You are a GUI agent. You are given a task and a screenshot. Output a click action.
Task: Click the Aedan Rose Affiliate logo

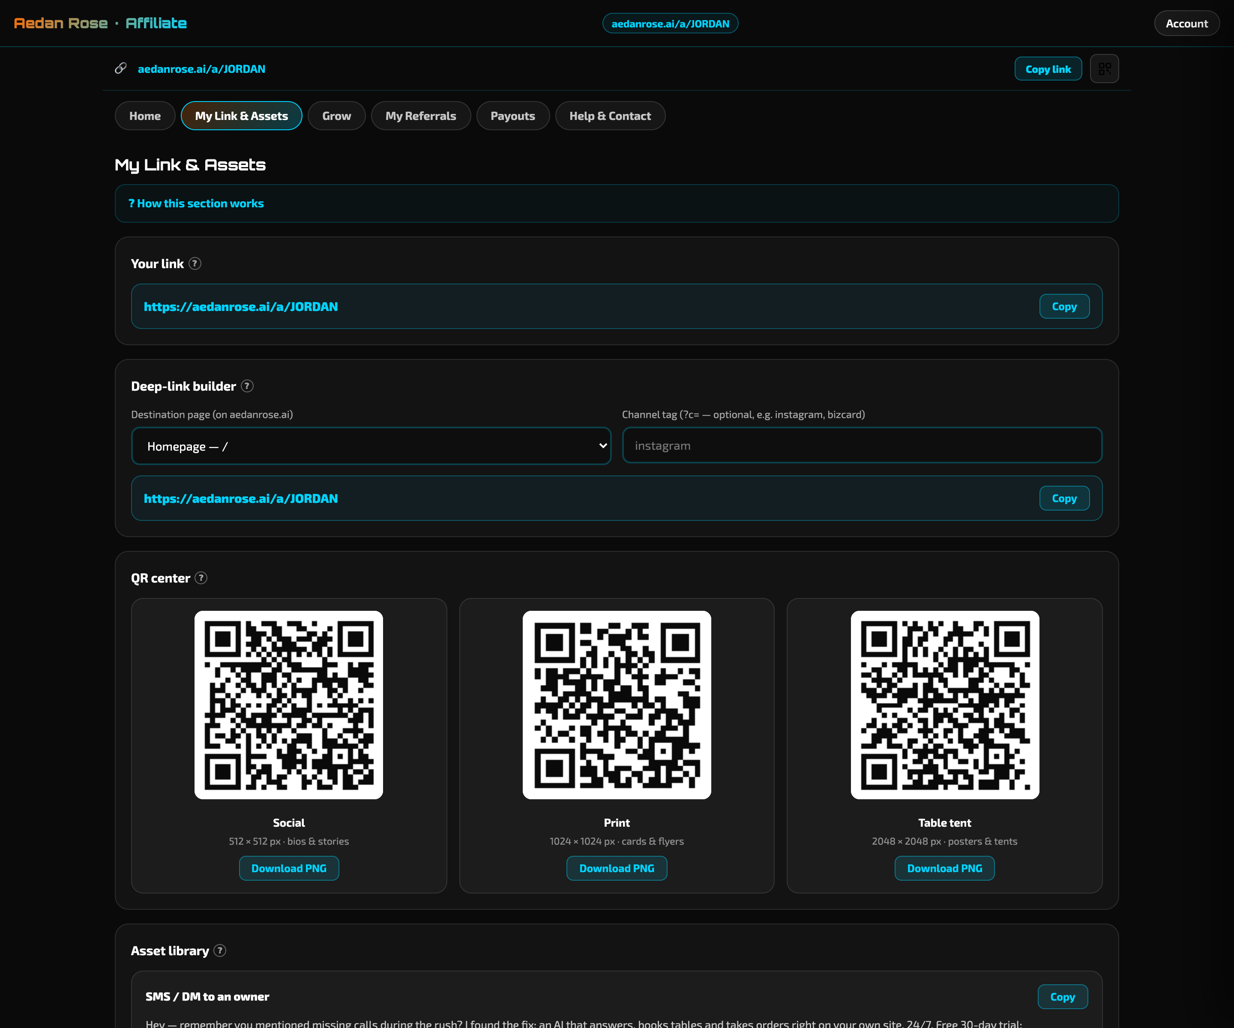(x=101, y=24)
